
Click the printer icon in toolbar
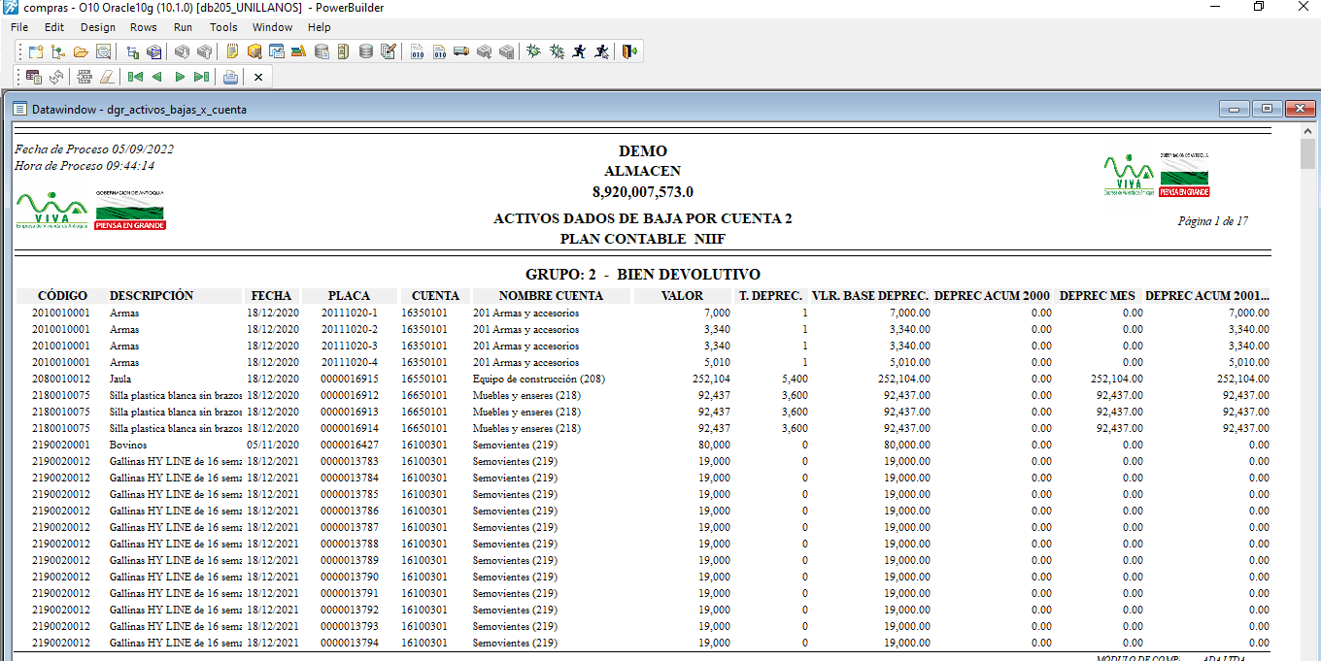click(x=230, y=77)
